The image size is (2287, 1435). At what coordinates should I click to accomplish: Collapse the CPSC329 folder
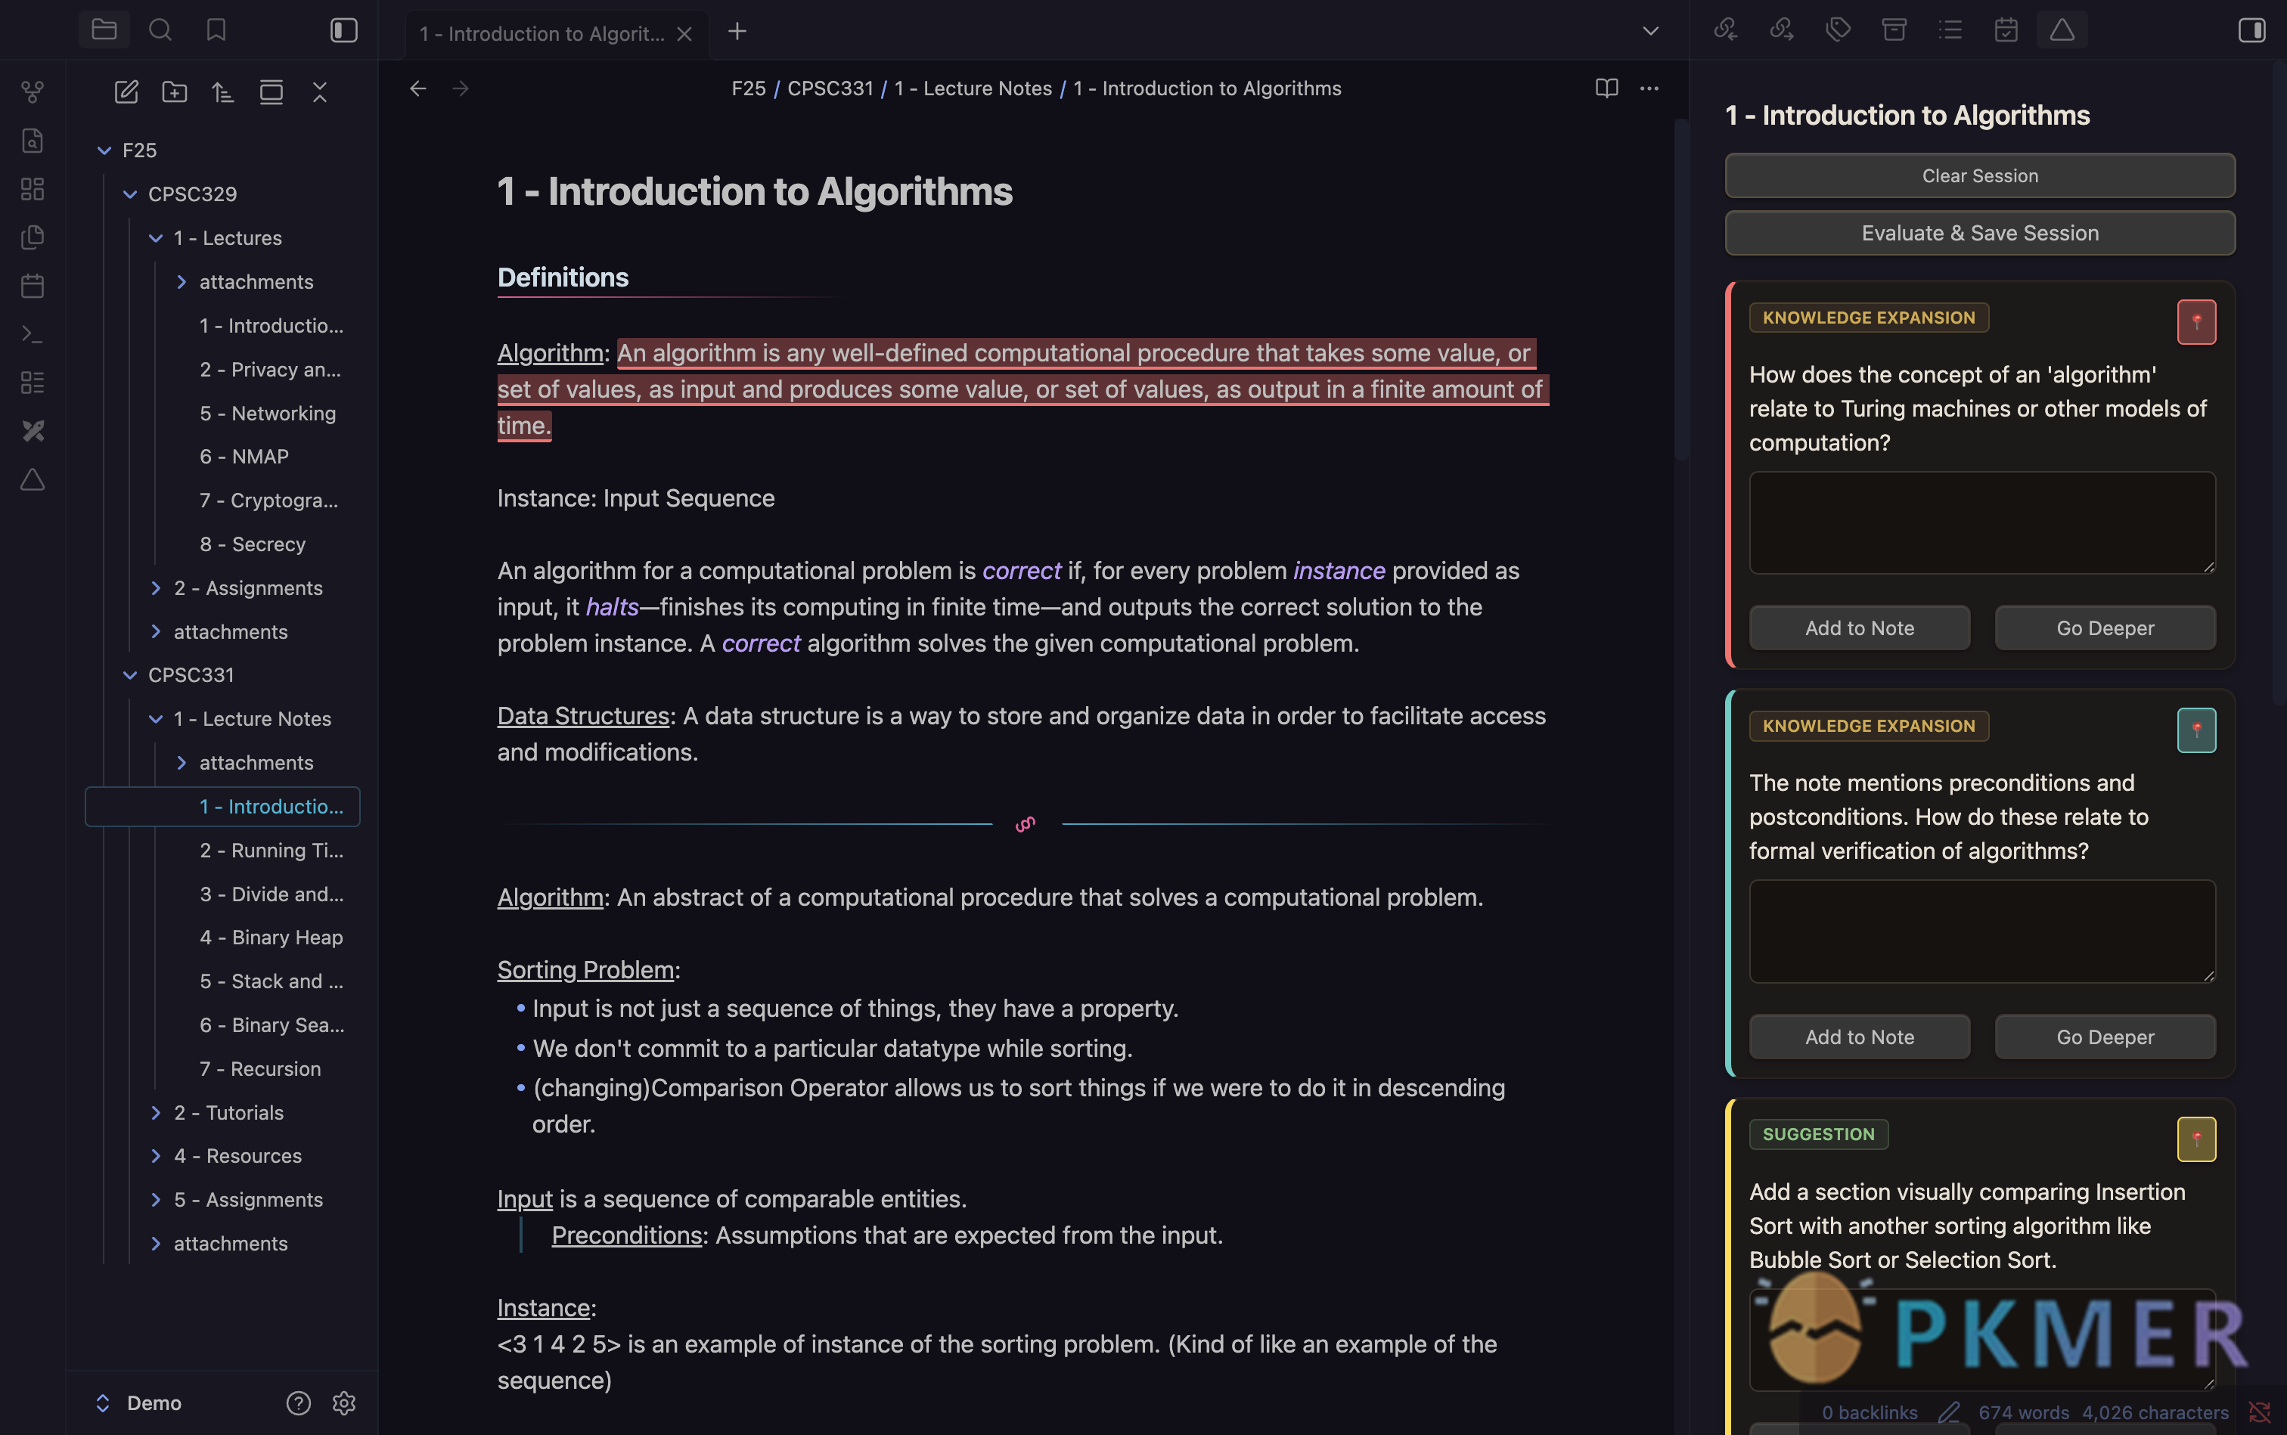pyautogui.click(x=130, y=194)
